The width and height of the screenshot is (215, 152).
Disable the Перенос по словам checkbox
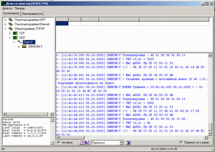point(181,143)
